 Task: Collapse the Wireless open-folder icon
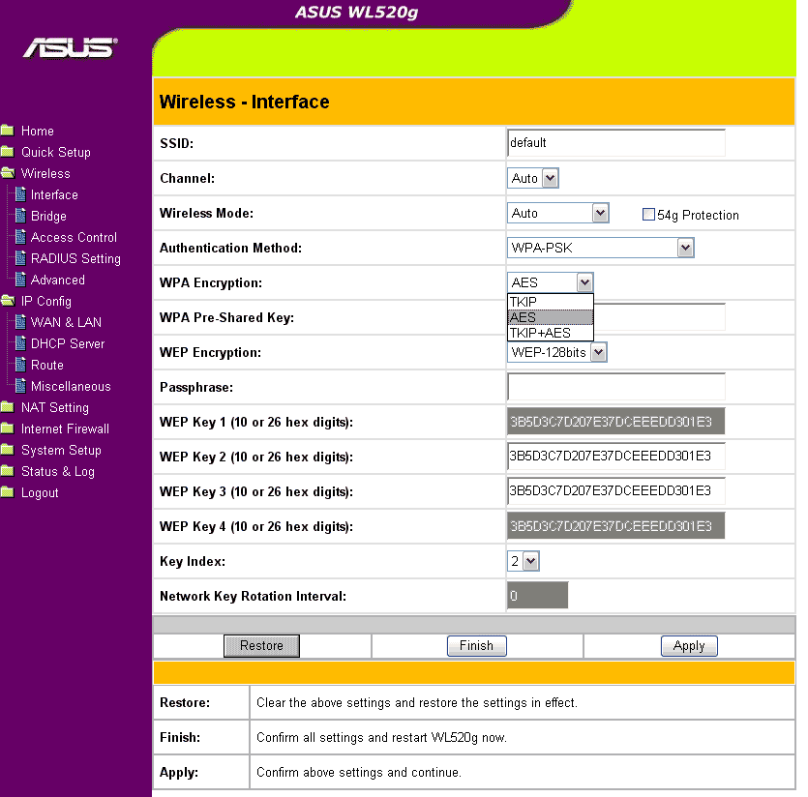tap(8, 173)
